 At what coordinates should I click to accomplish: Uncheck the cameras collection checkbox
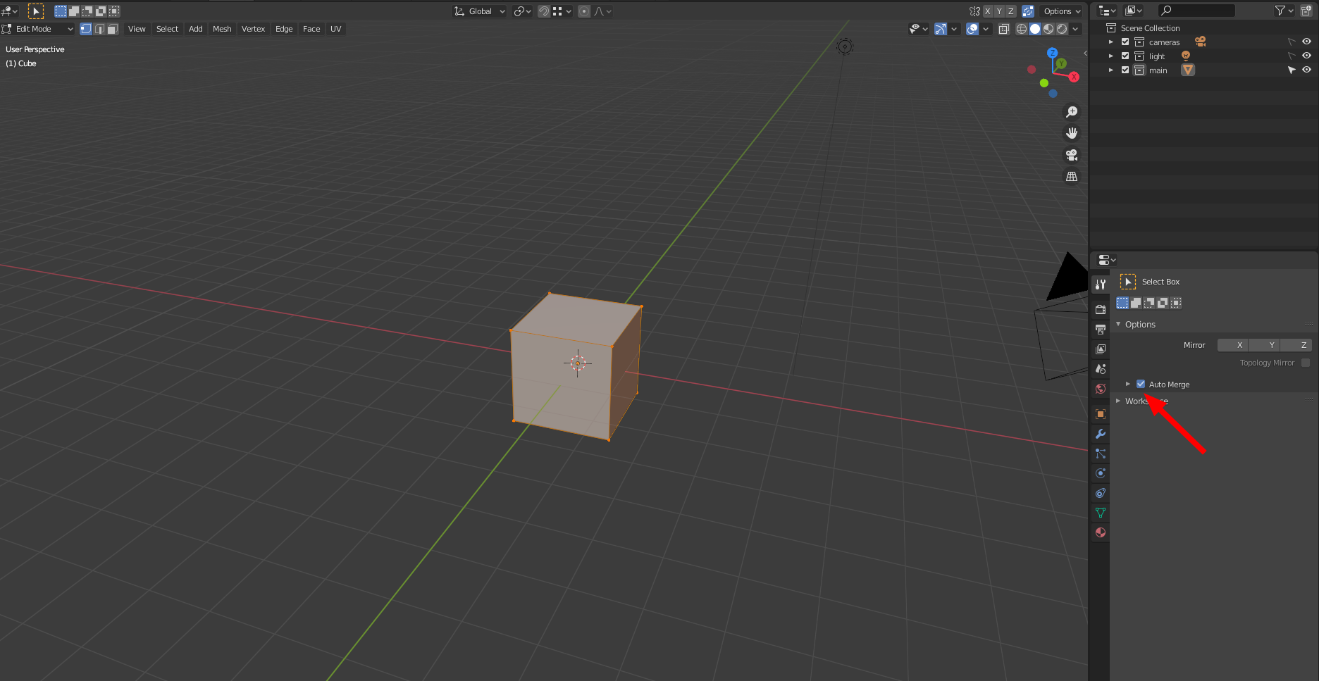(1125, 42)
